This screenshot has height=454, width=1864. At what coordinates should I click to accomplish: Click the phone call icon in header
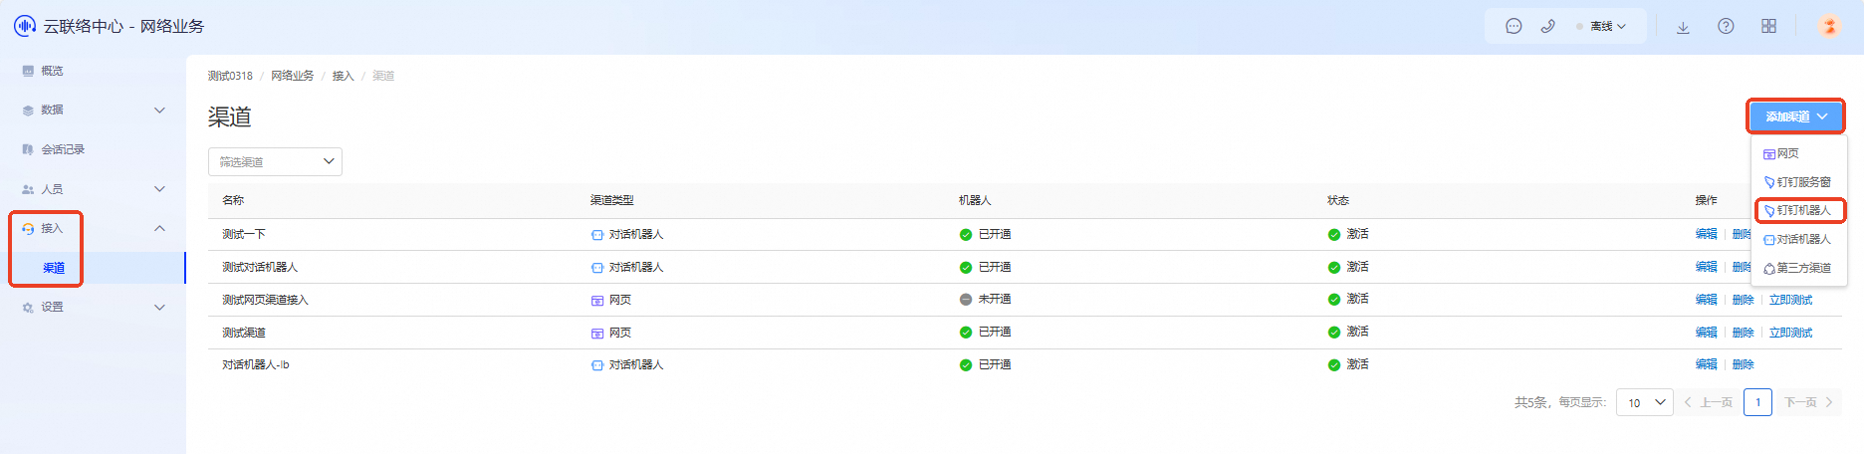coord(1547,27)
